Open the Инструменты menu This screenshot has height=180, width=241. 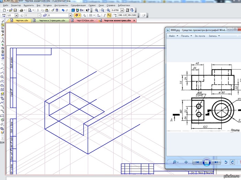(61, 6)
